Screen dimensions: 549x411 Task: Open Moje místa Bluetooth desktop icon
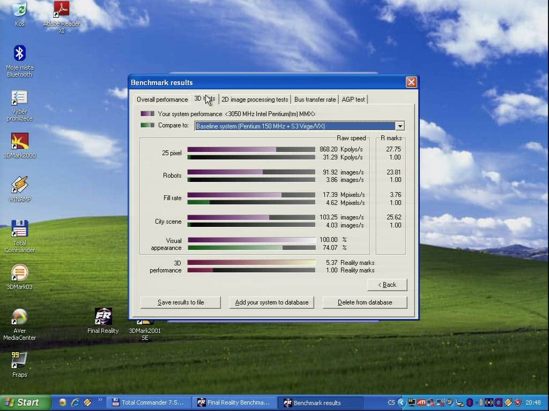click(x=20, y=61)
